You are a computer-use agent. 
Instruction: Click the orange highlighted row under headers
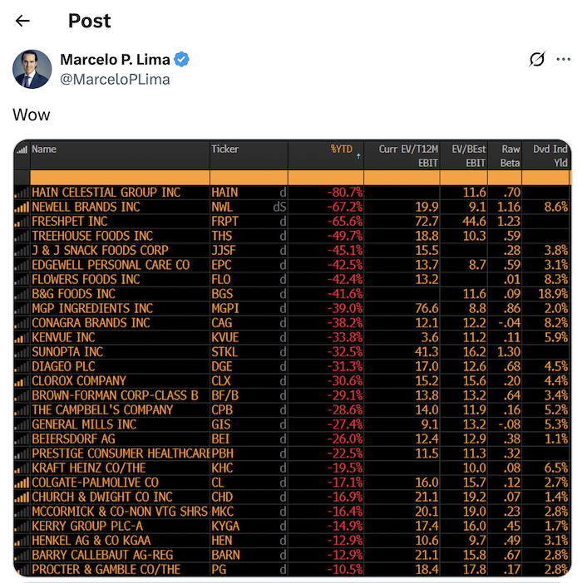click(x=291, y=177)
